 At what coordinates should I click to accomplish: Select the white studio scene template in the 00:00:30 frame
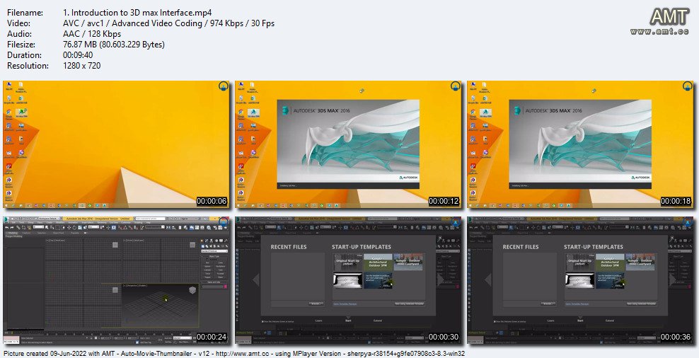pos(347,280)
